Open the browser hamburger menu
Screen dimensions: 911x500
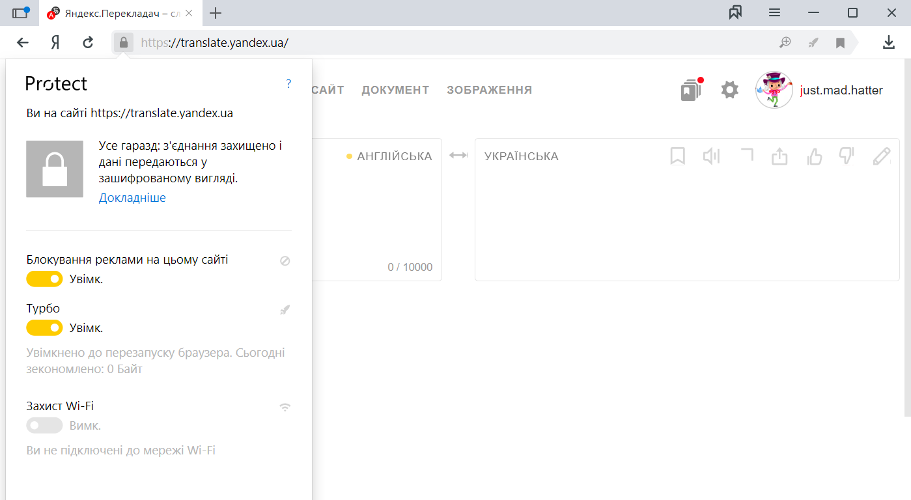774,12
